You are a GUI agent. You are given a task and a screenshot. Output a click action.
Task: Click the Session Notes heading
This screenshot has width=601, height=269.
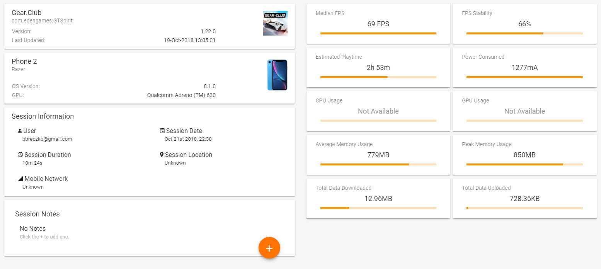point(37,214)
